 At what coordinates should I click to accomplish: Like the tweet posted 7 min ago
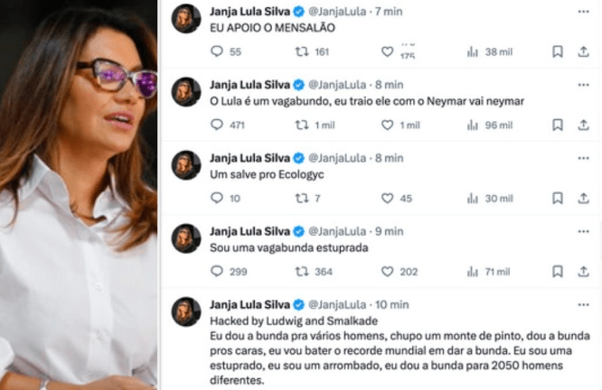pyautogui.click(x=387, y=51)
